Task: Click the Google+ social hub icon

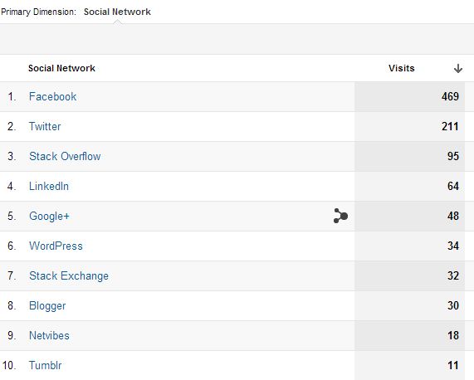Action: pyautogui.click(x=340, y=216)
